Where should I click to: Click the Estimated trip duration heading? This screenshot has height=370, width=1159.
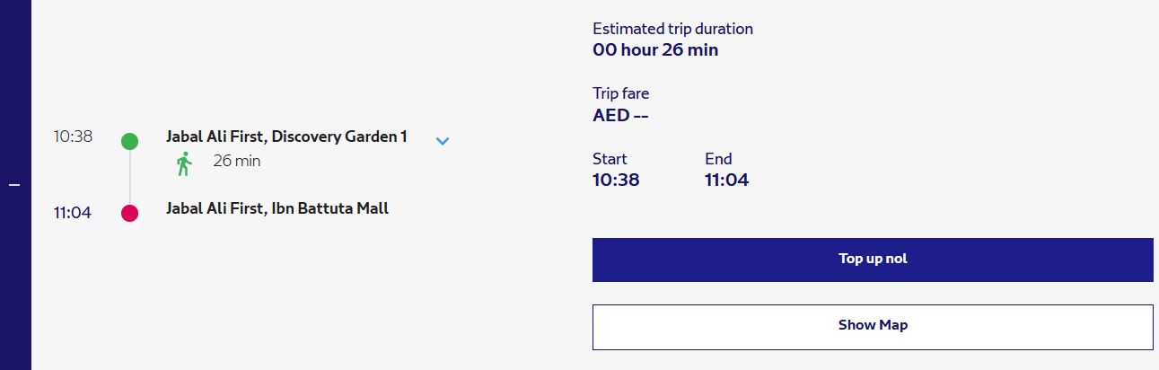click(672, 29)
